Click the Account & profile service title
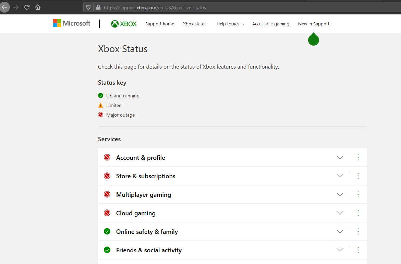This screenshot has width=401, height=264. (141, 158)
